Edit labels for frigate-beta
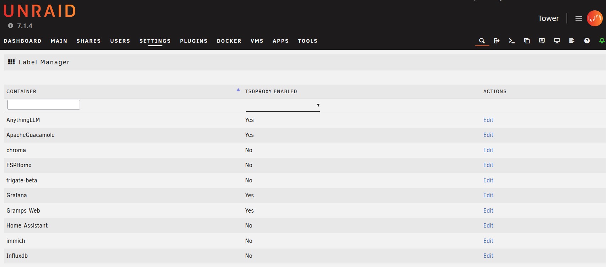606x267 pixels. point(488,180)
